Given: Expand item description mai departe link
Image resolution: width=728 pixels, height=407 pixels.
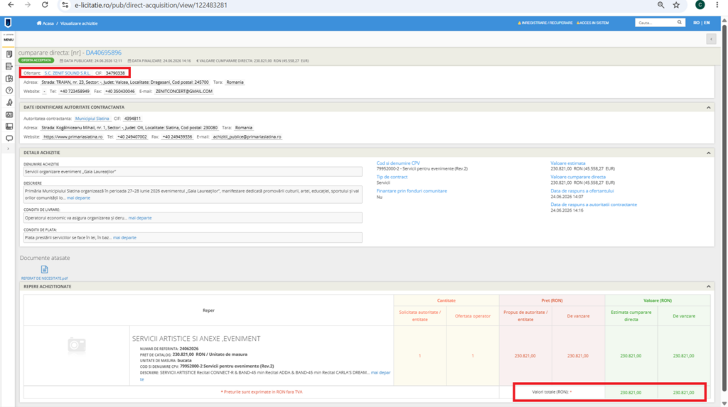Looking at the screenshot, I should pyautogui.click(x=380, y=373).
